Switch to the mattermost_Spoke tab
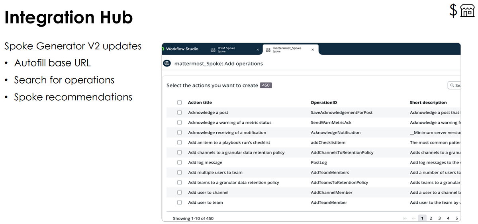This screenshot has height=224, width=478. 291,49
